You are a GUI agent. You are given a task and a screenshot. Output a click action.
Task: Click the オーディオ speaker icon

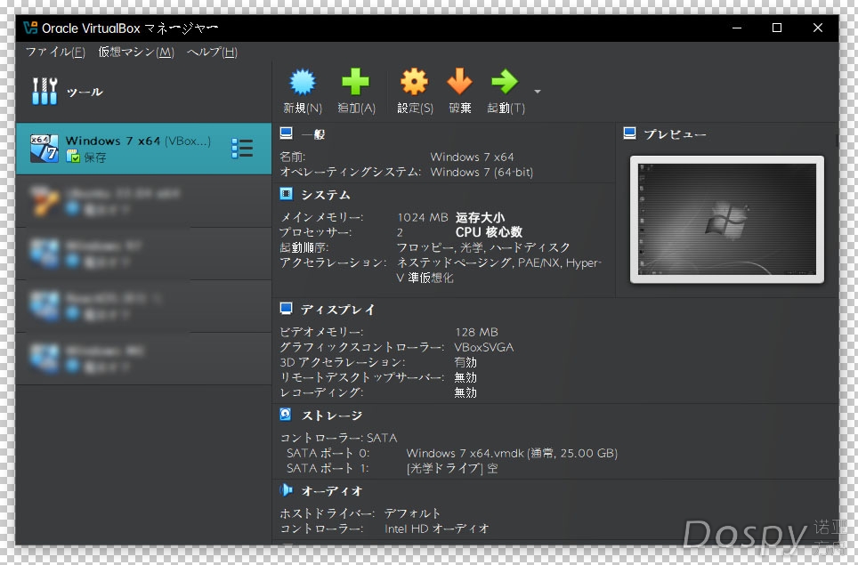[287, 490]
